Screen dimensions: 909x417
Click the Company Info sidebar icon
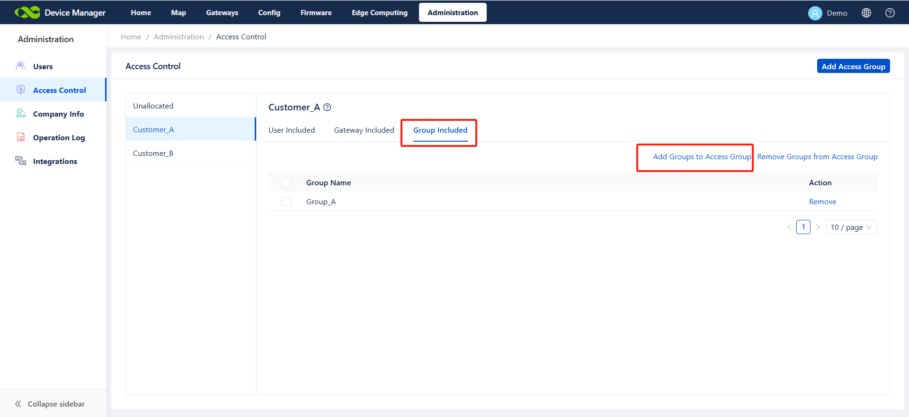point(21,114)
